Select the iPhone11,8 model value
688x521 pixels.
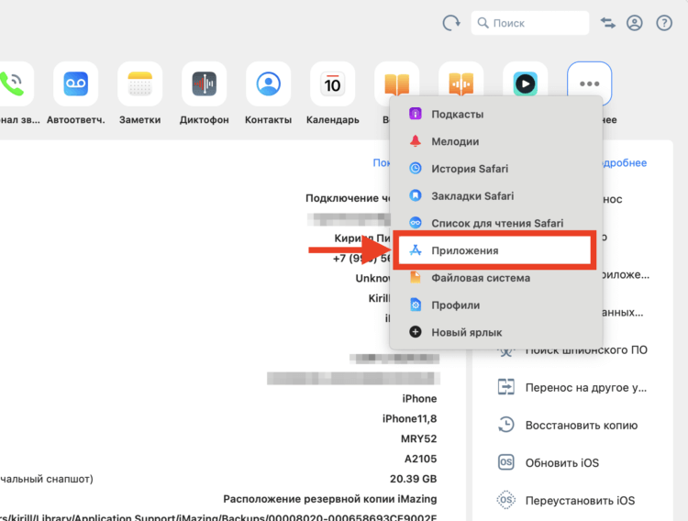pyautogui.click(x=409, y=419)
